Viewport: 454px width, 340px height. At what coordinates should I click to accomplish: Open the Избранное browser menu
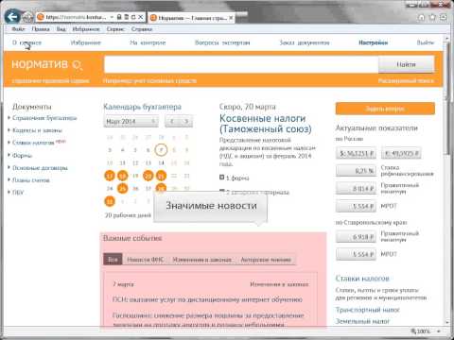[x=86, y=29]
